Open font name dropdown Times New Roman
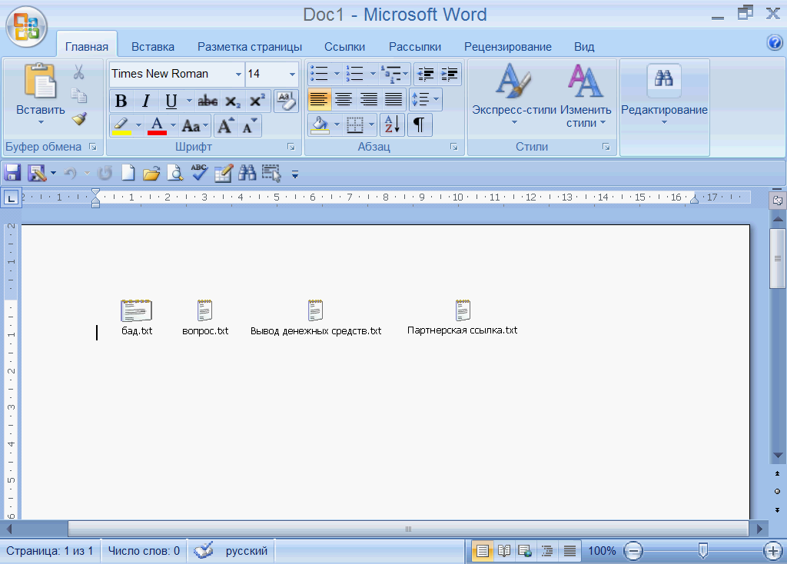The width and height of the screenshot is (787, 564). coord(239,75)
